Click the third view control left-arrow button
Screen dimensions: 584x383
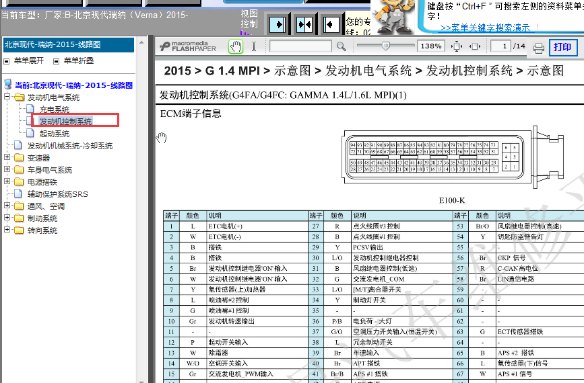331,25
